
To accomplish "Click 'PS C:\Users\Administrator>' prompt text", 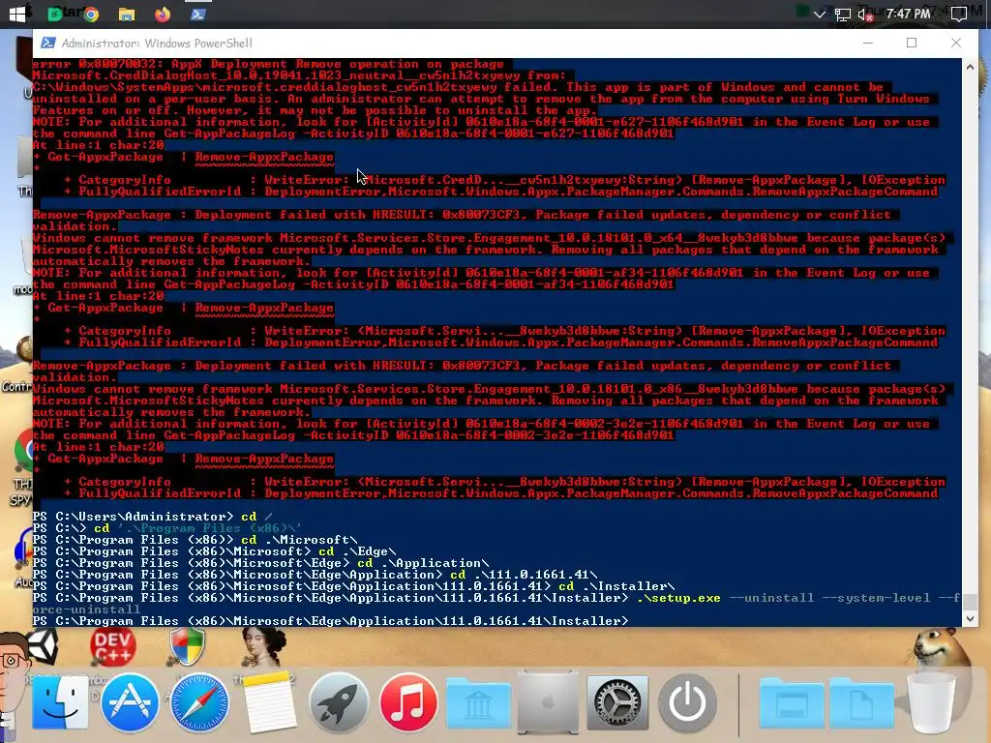I will point(133,517).
